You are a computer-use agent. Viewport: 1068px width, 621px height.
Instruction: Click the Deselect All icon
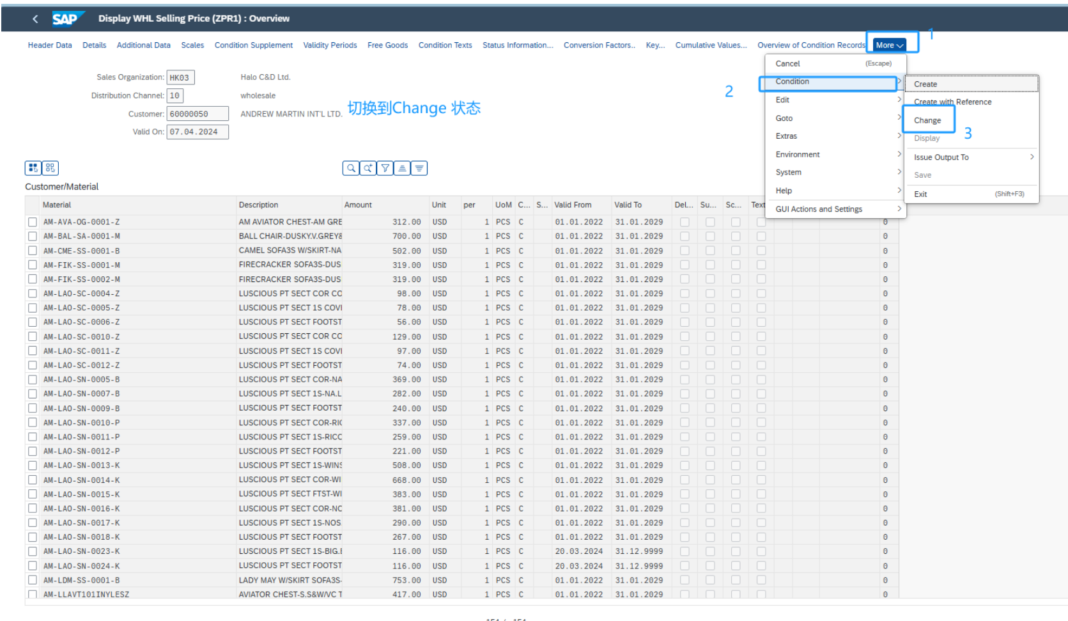[50, 168]
